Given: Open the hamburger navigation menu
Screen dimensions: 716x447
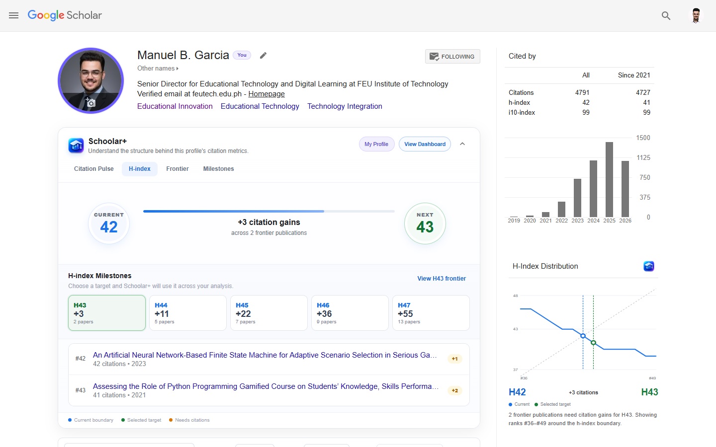Looking at the screenshot, I should pos(13,15).
